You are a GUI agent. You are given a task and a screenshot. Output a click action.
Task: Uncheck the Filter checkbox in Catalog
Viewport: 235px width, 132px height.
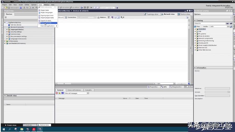click(x=195, y=27)
